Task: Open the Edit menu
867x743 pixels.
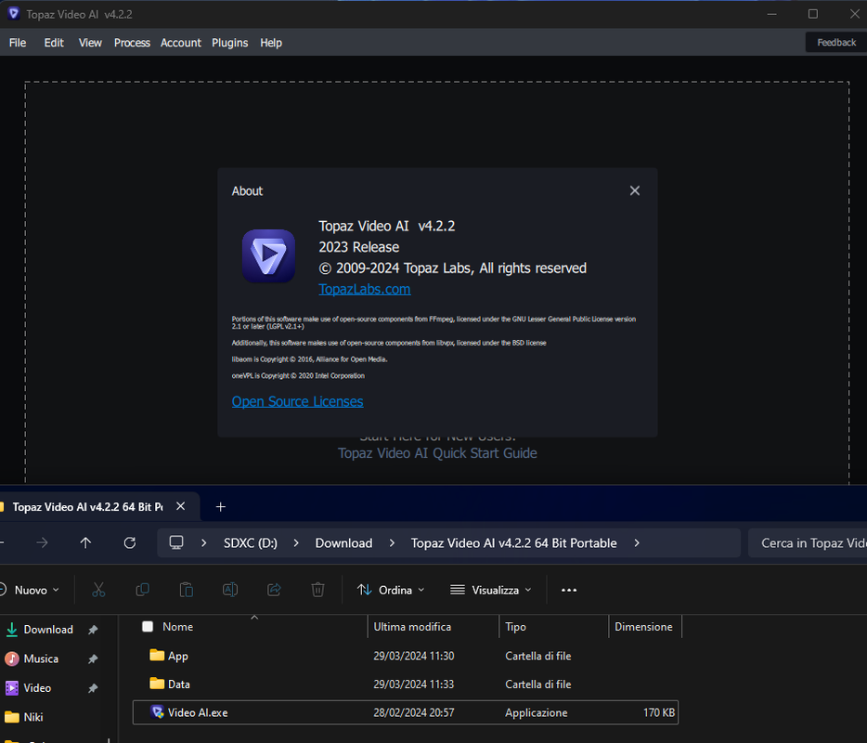Action: tap(54, 43)
